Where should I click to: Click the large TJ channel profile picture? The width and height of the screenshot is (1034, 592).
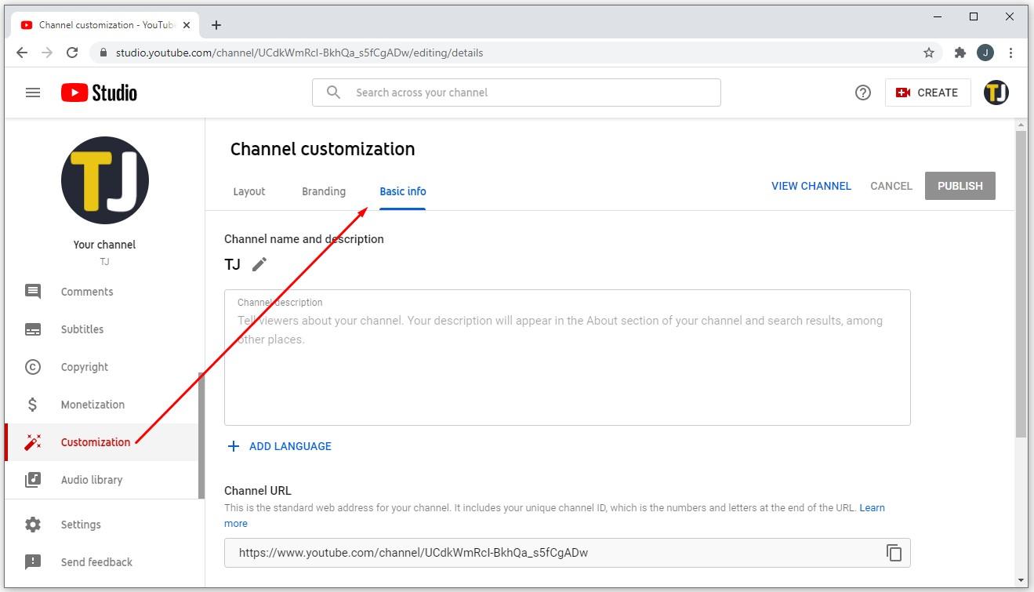click(105, 180)
